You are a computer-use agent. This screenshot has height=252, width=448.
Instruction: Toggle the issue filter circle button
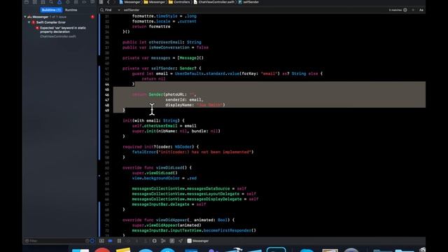tap(92, 241)
